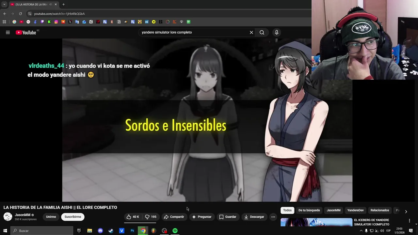Like the video with 40 K likes
Viewport: 418px width, 235px height.
(133, 217)
